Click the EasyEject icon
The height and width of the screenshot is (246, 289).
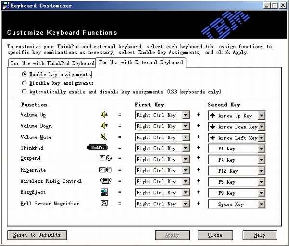[104, 192]
